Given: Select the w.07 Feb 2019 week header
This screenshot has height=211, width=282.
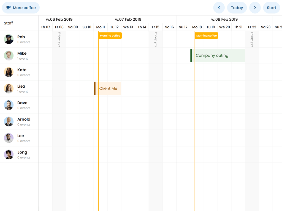Looking at the screenshot, I should point(128,20).
